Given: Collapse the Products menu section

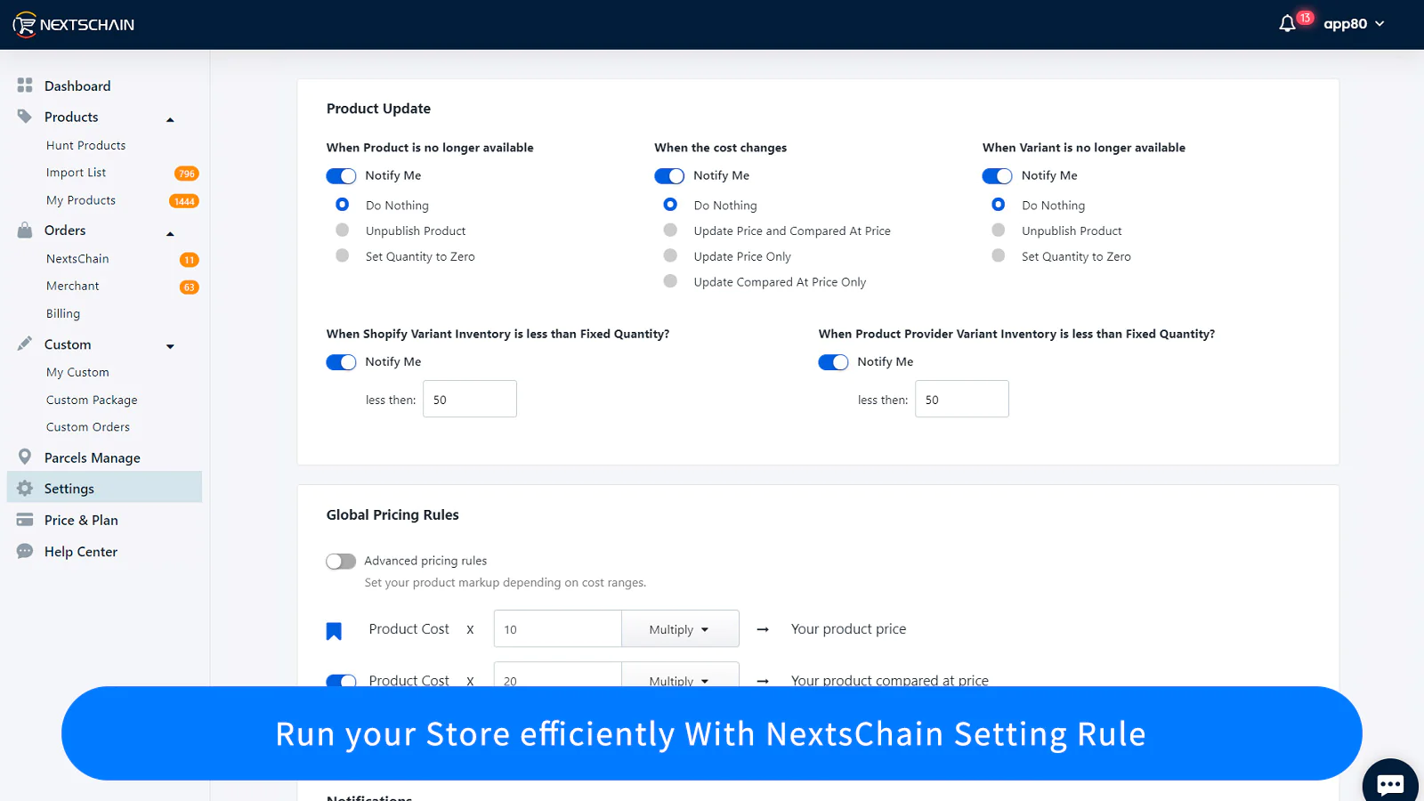Looking at the screenshot, I should point(170,119).
